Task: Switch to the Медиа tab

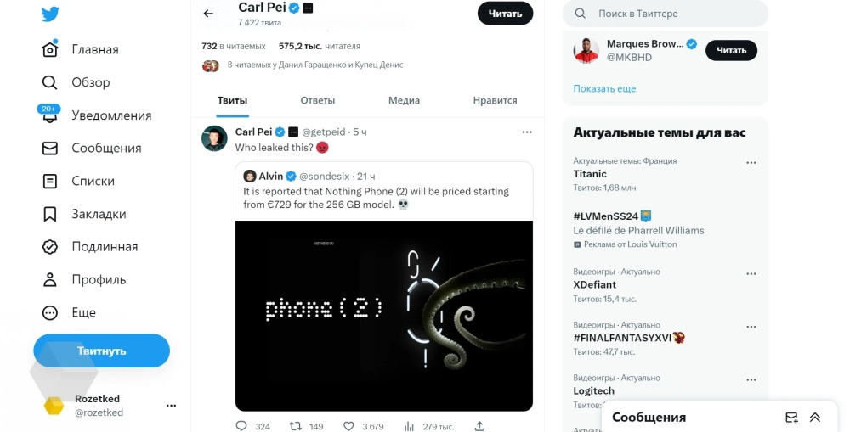Action: click(x=404, y=100)
